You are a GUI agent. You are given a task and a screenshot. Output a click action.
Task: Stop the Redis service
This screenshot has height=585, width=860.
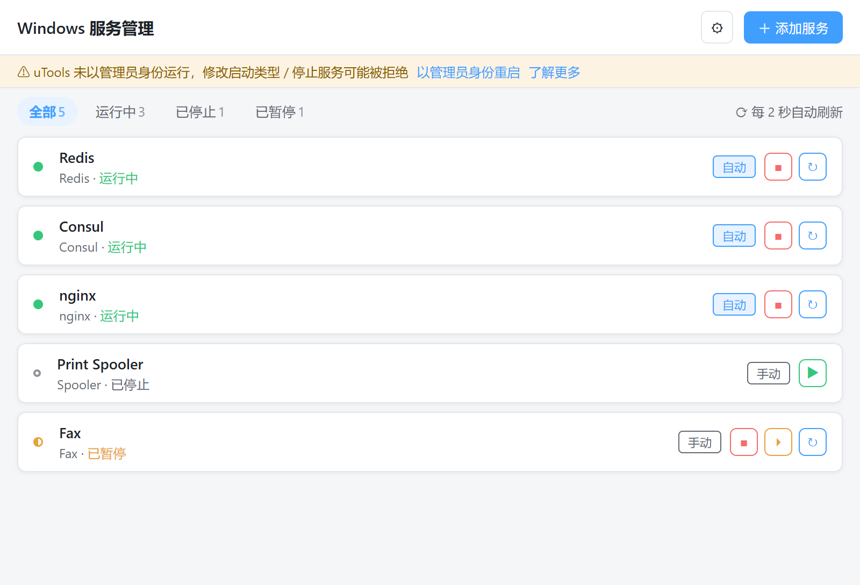(778, 167)
